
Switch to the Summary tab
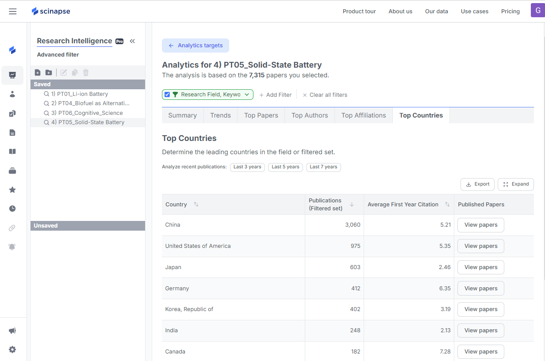(x=183, y=115)
